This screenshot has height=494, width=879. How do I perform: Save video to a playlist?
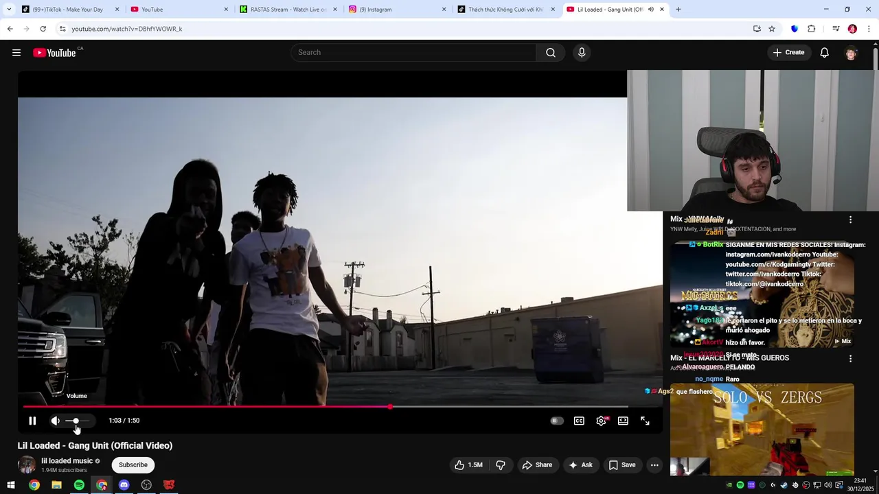pos(622,465)
